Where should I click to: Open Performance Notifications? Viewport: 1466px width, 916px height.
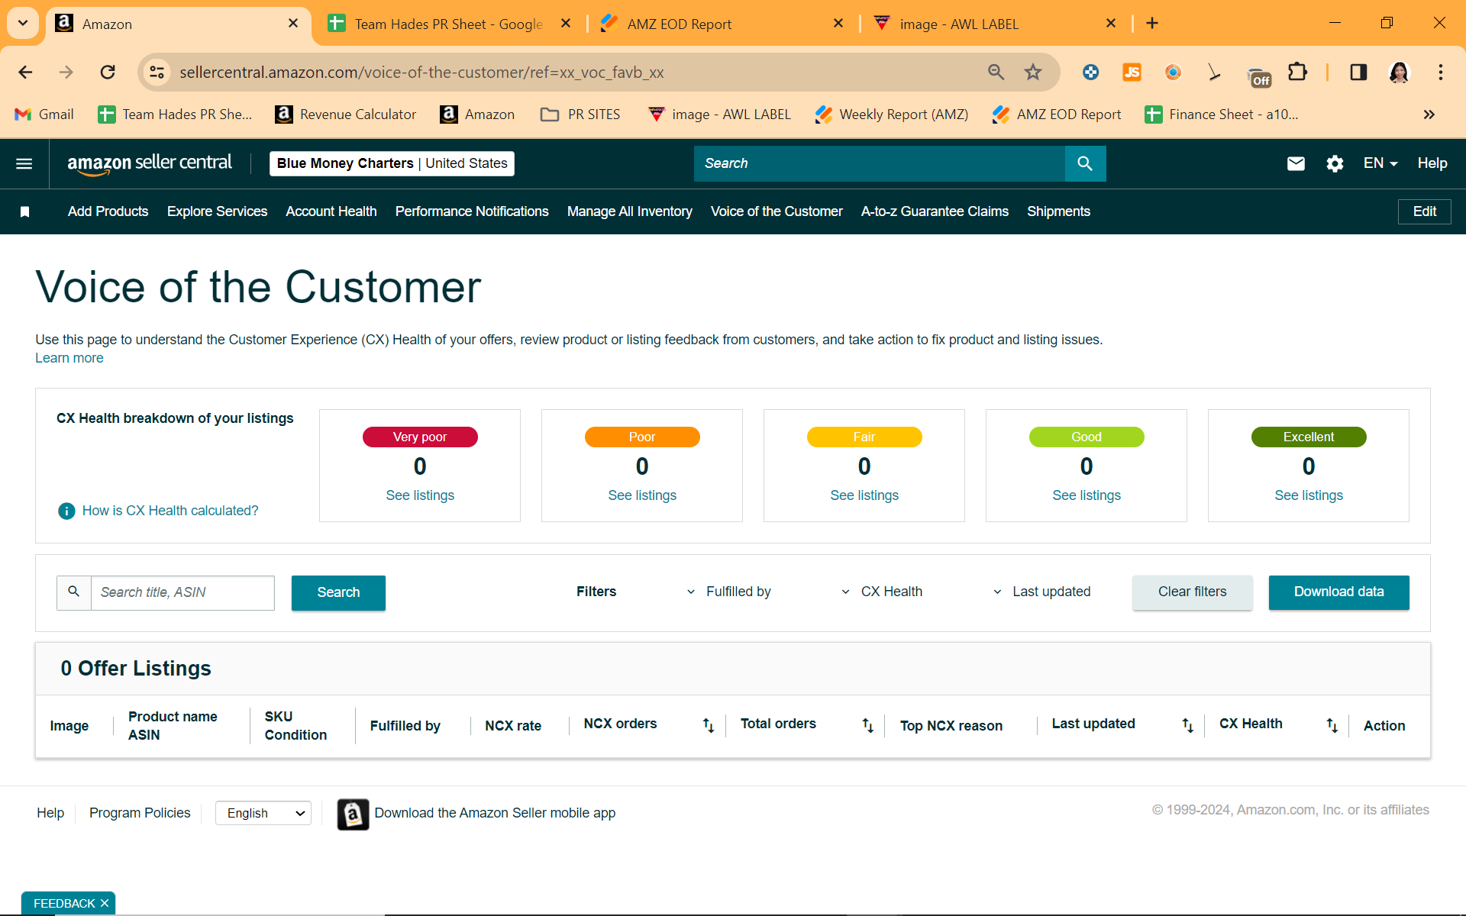click(x=472, y=211)
